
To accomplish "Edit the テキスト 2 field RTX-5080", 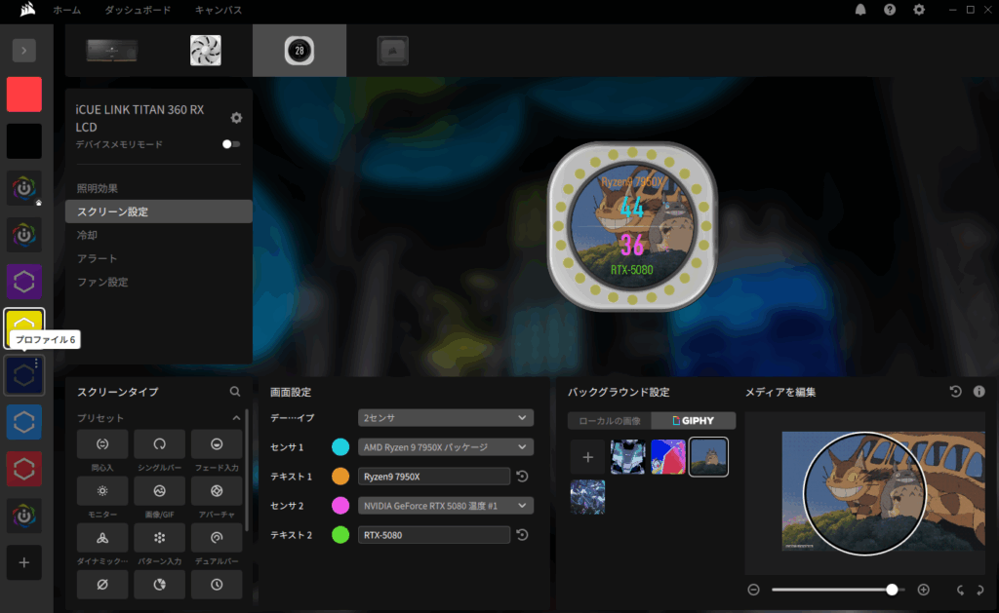I will point(434,535).
